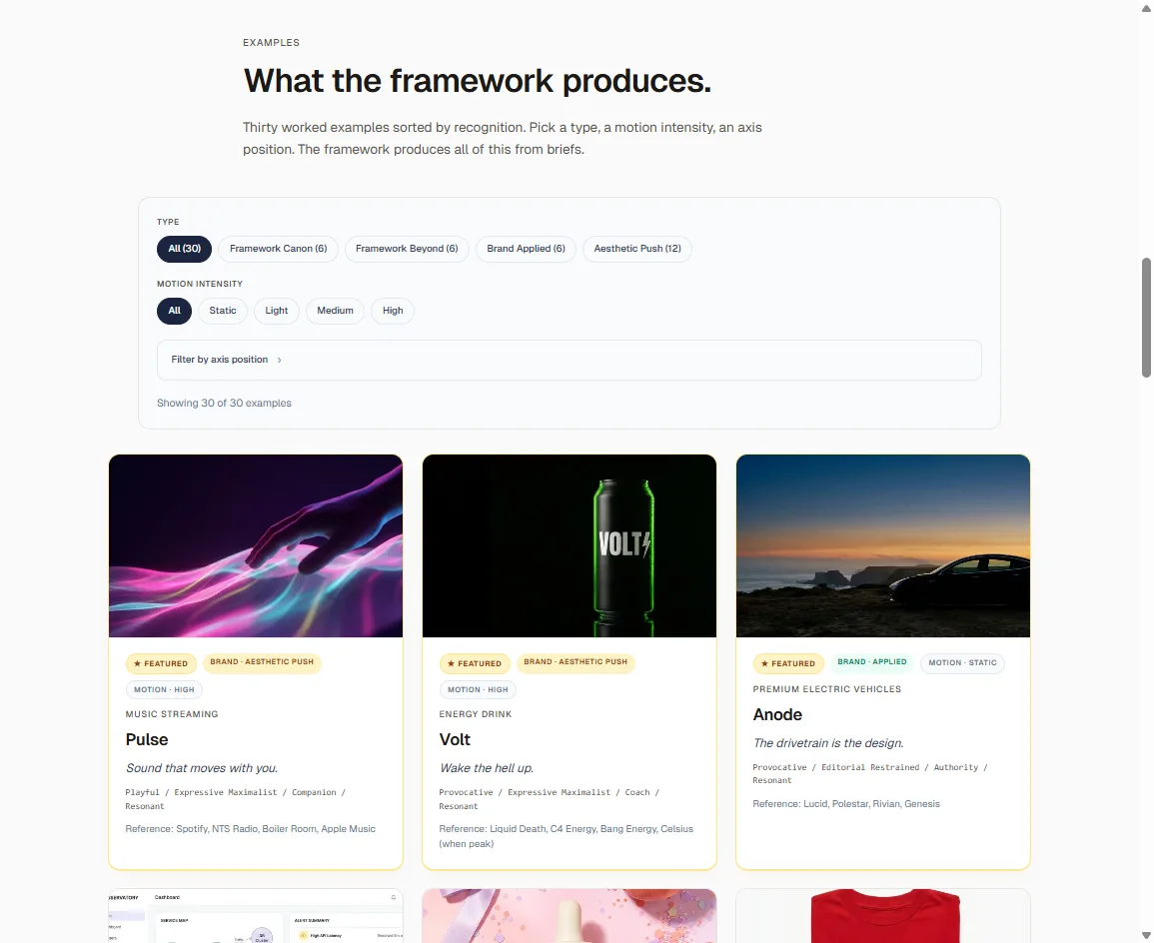
Task: Click Motion · High tag on Pulse
Action: coord(164,690)
